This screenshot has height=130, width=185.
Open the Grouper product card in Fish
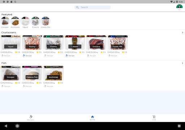(x=11, y=73)
